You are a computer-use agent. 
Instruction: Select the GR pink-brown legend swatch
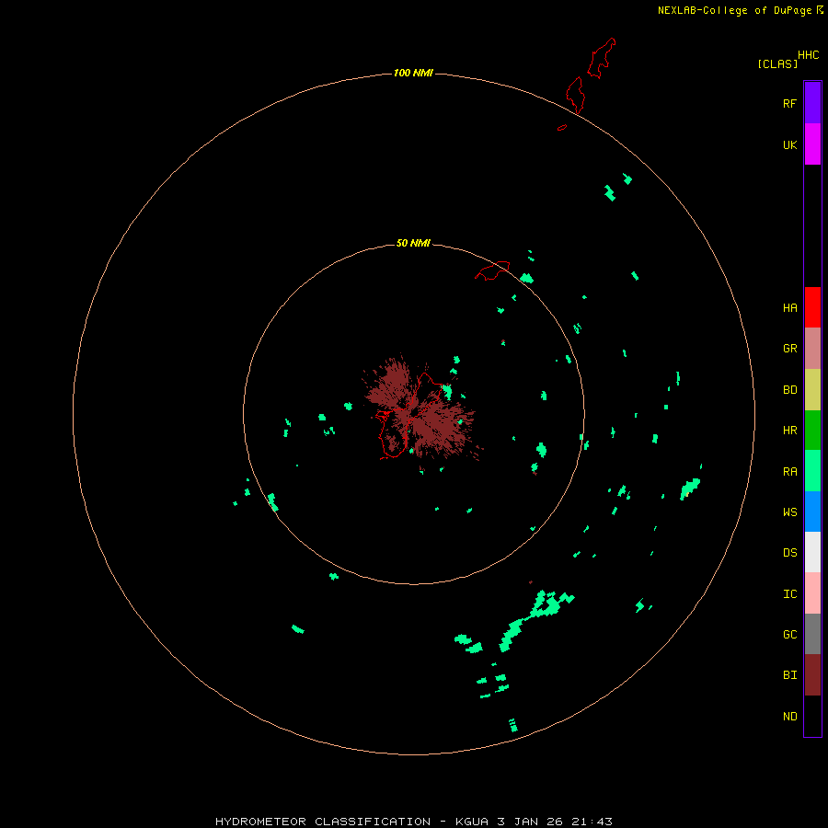812,349
